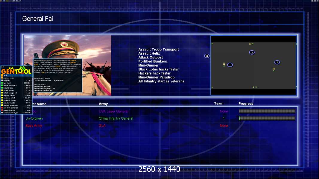Click the supply icons below position 1

coord(274,69)
